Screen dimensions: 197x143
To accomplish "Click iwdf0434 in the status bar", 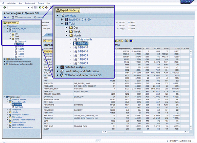I will pos(183,141).
